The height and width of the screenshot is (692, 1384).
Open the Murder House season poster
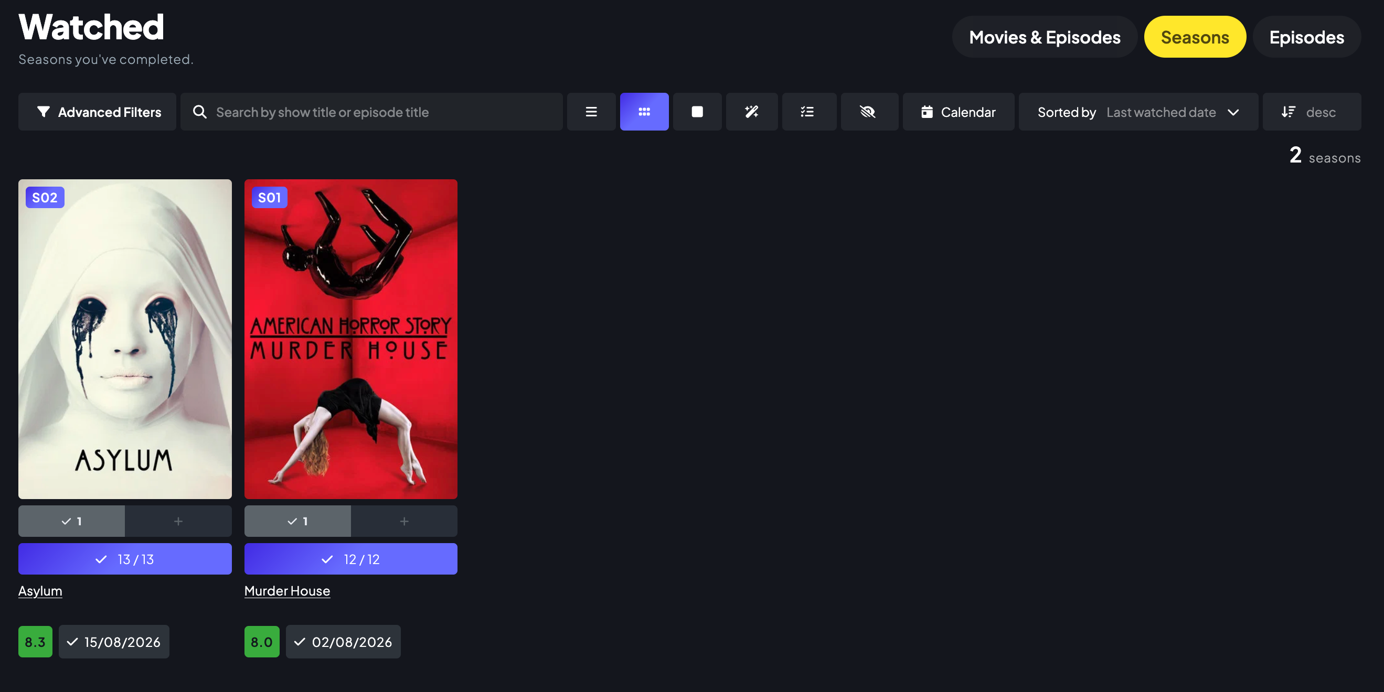[351, 339]
